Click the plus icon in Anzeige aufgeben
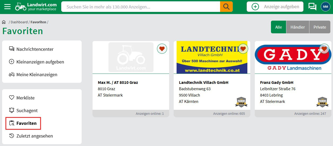The image size is (333, 146). point(255,7)
